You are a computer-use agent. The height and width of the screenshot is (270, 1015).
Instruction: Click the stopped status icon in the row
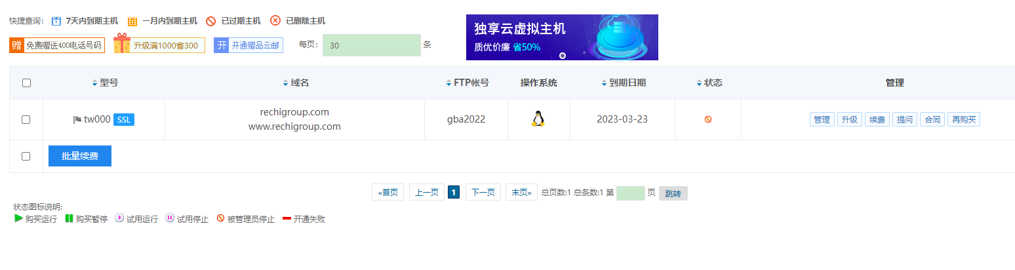708,119
